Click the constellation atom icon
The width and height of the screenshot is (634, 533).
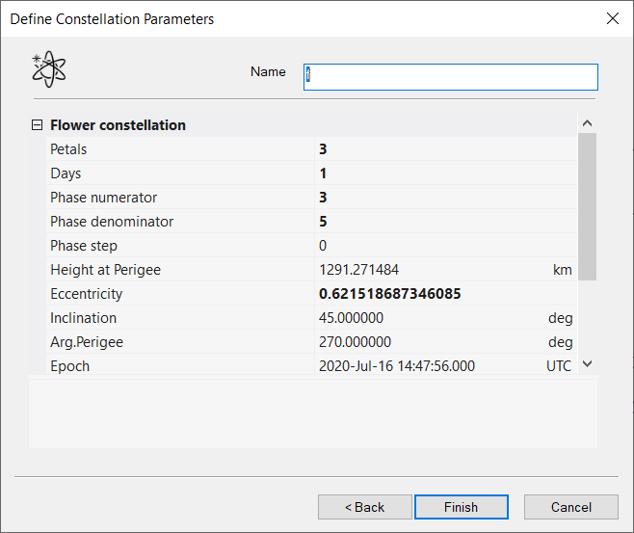(49, 70)
